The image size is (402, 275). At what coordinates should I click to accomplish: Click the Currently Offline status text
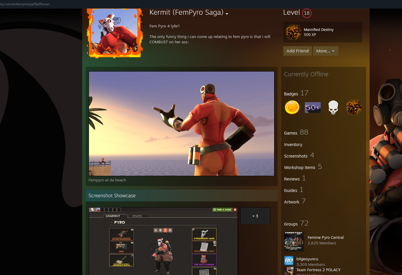click(306, 74)
